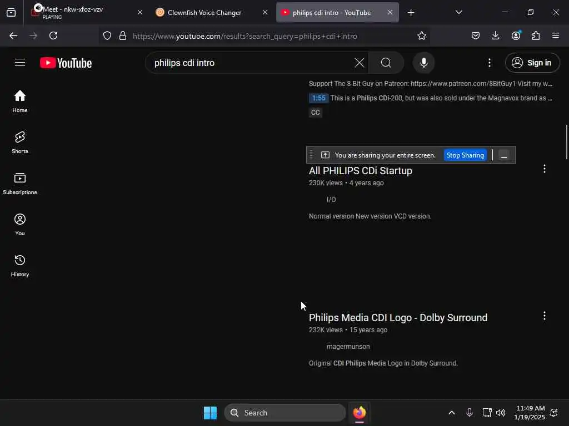Screen dimensions: 569x426
Task: Open action menu for Philips Media CDI Logo
Action: click(x=544, y=316)
